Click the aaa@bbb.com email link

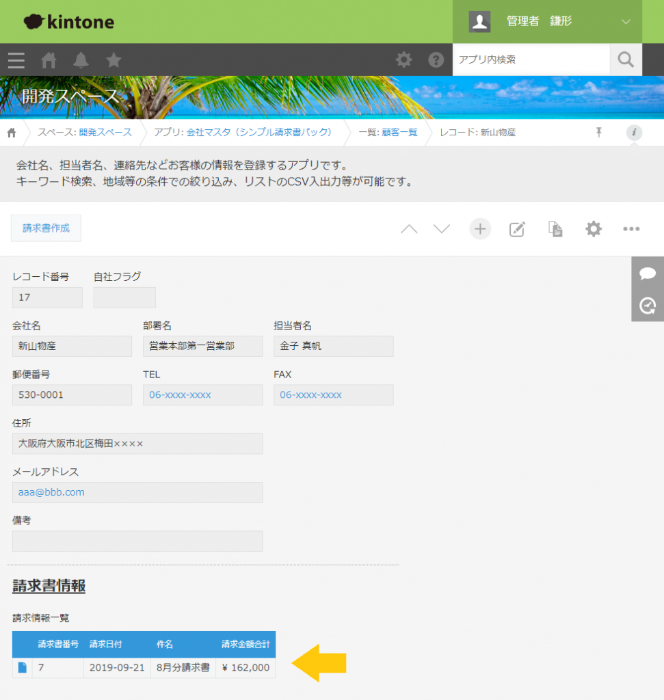(51, 492)
